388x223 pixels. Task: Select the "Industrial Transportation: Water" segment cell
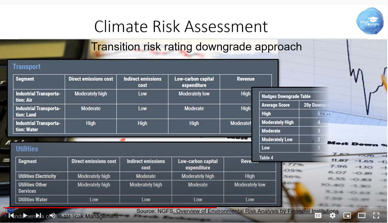coord(39,126)
